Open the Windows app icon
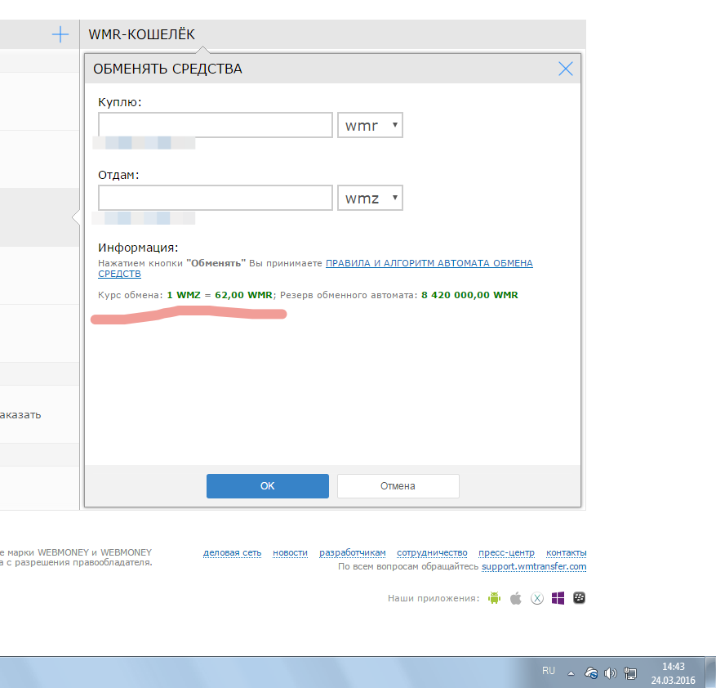Viewport: 716px width, 688px height. (x=558, y=598)
